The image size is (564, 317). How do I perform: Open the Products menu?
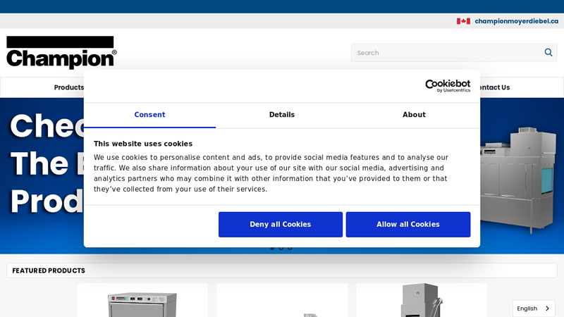click(68, 87)
